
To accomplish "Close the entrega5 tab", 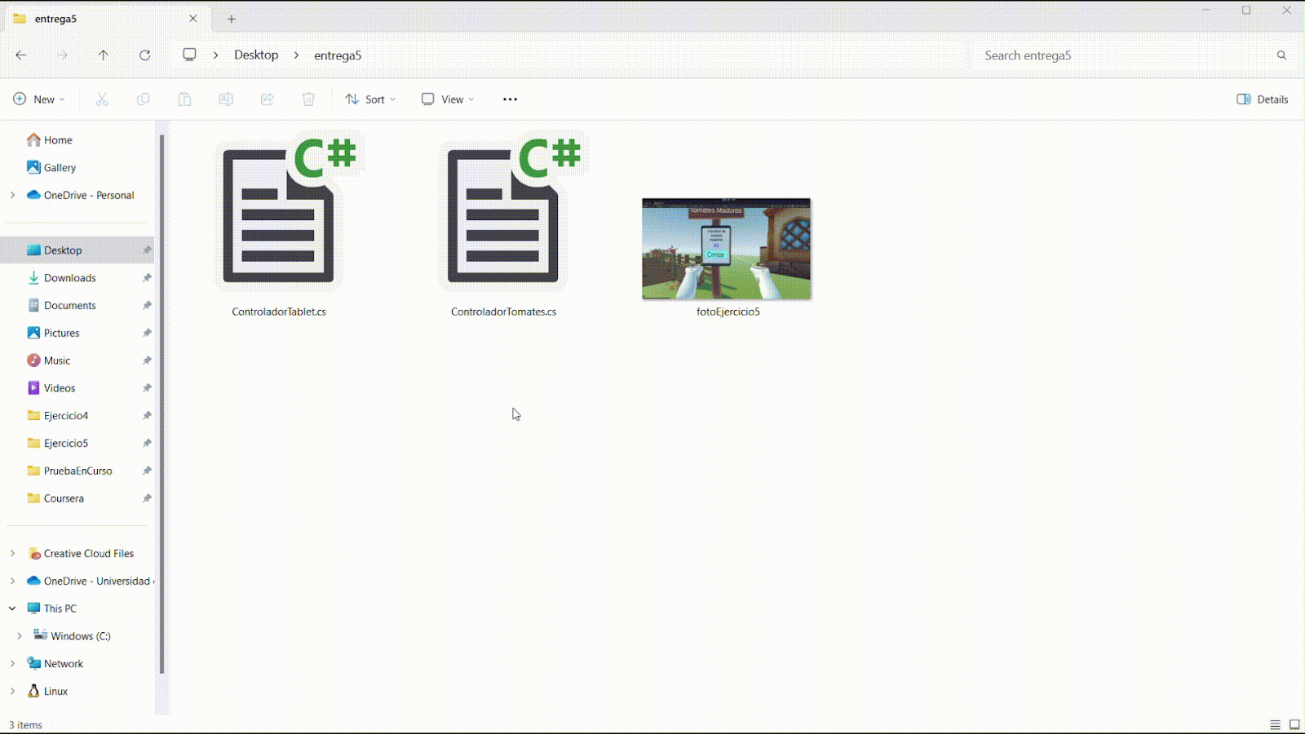I will click(193, 18).
